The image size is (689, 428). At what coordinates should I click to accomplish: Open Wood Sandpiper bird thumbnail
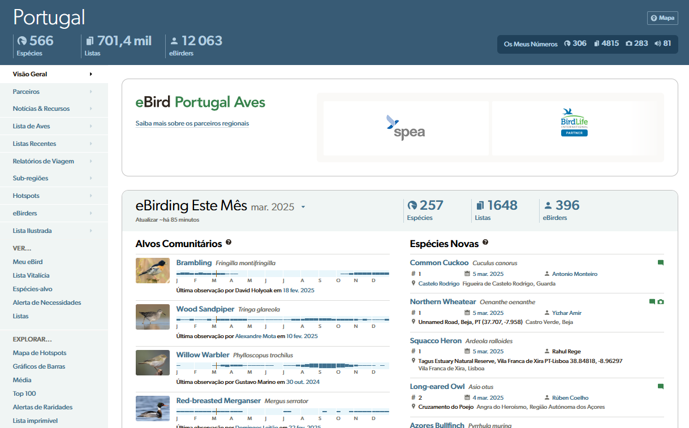coord(153,317)
